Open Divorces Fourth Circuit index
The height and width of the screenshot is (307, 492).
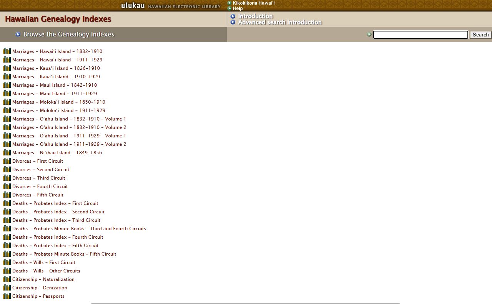40,186
